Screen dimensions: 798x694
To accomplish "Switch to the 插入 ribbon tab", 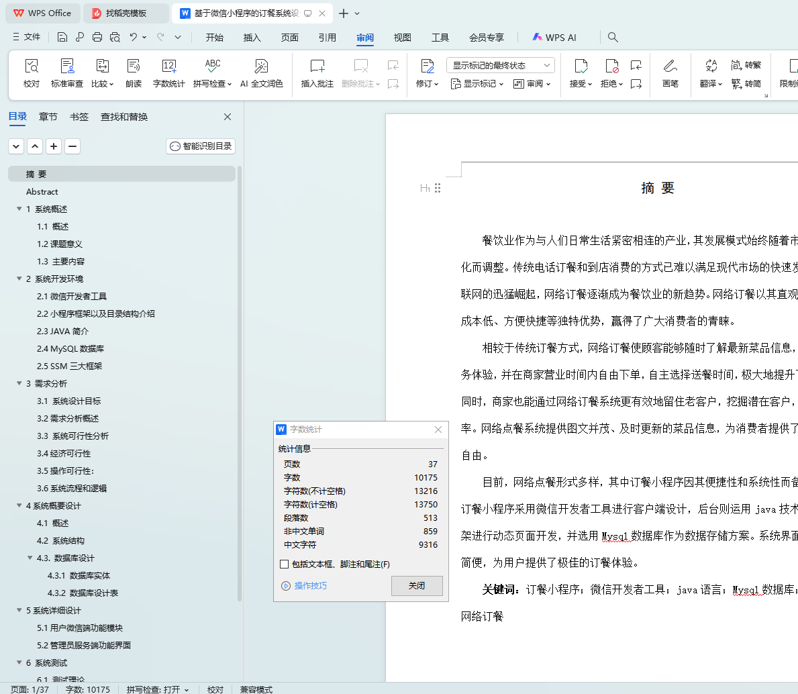I will coord(252,37).
